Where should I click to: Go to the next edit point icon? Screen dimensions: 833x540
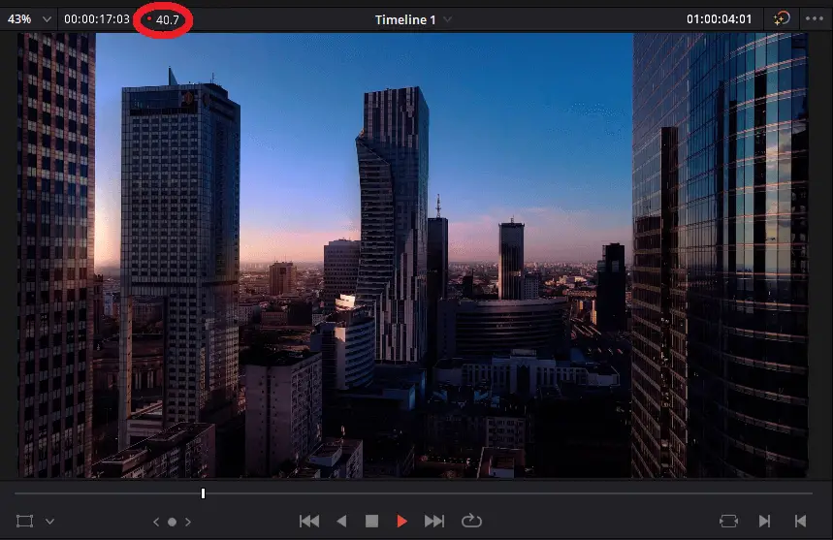point(764,522)
